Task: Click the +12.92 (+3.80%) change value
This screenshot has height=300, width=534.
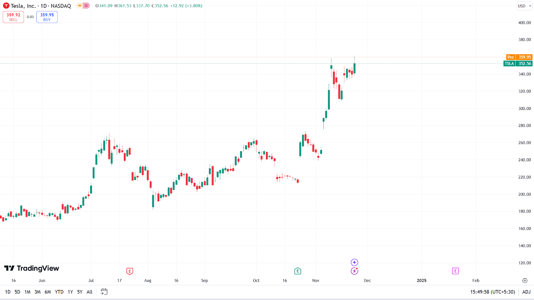Action: coord(186,6)
